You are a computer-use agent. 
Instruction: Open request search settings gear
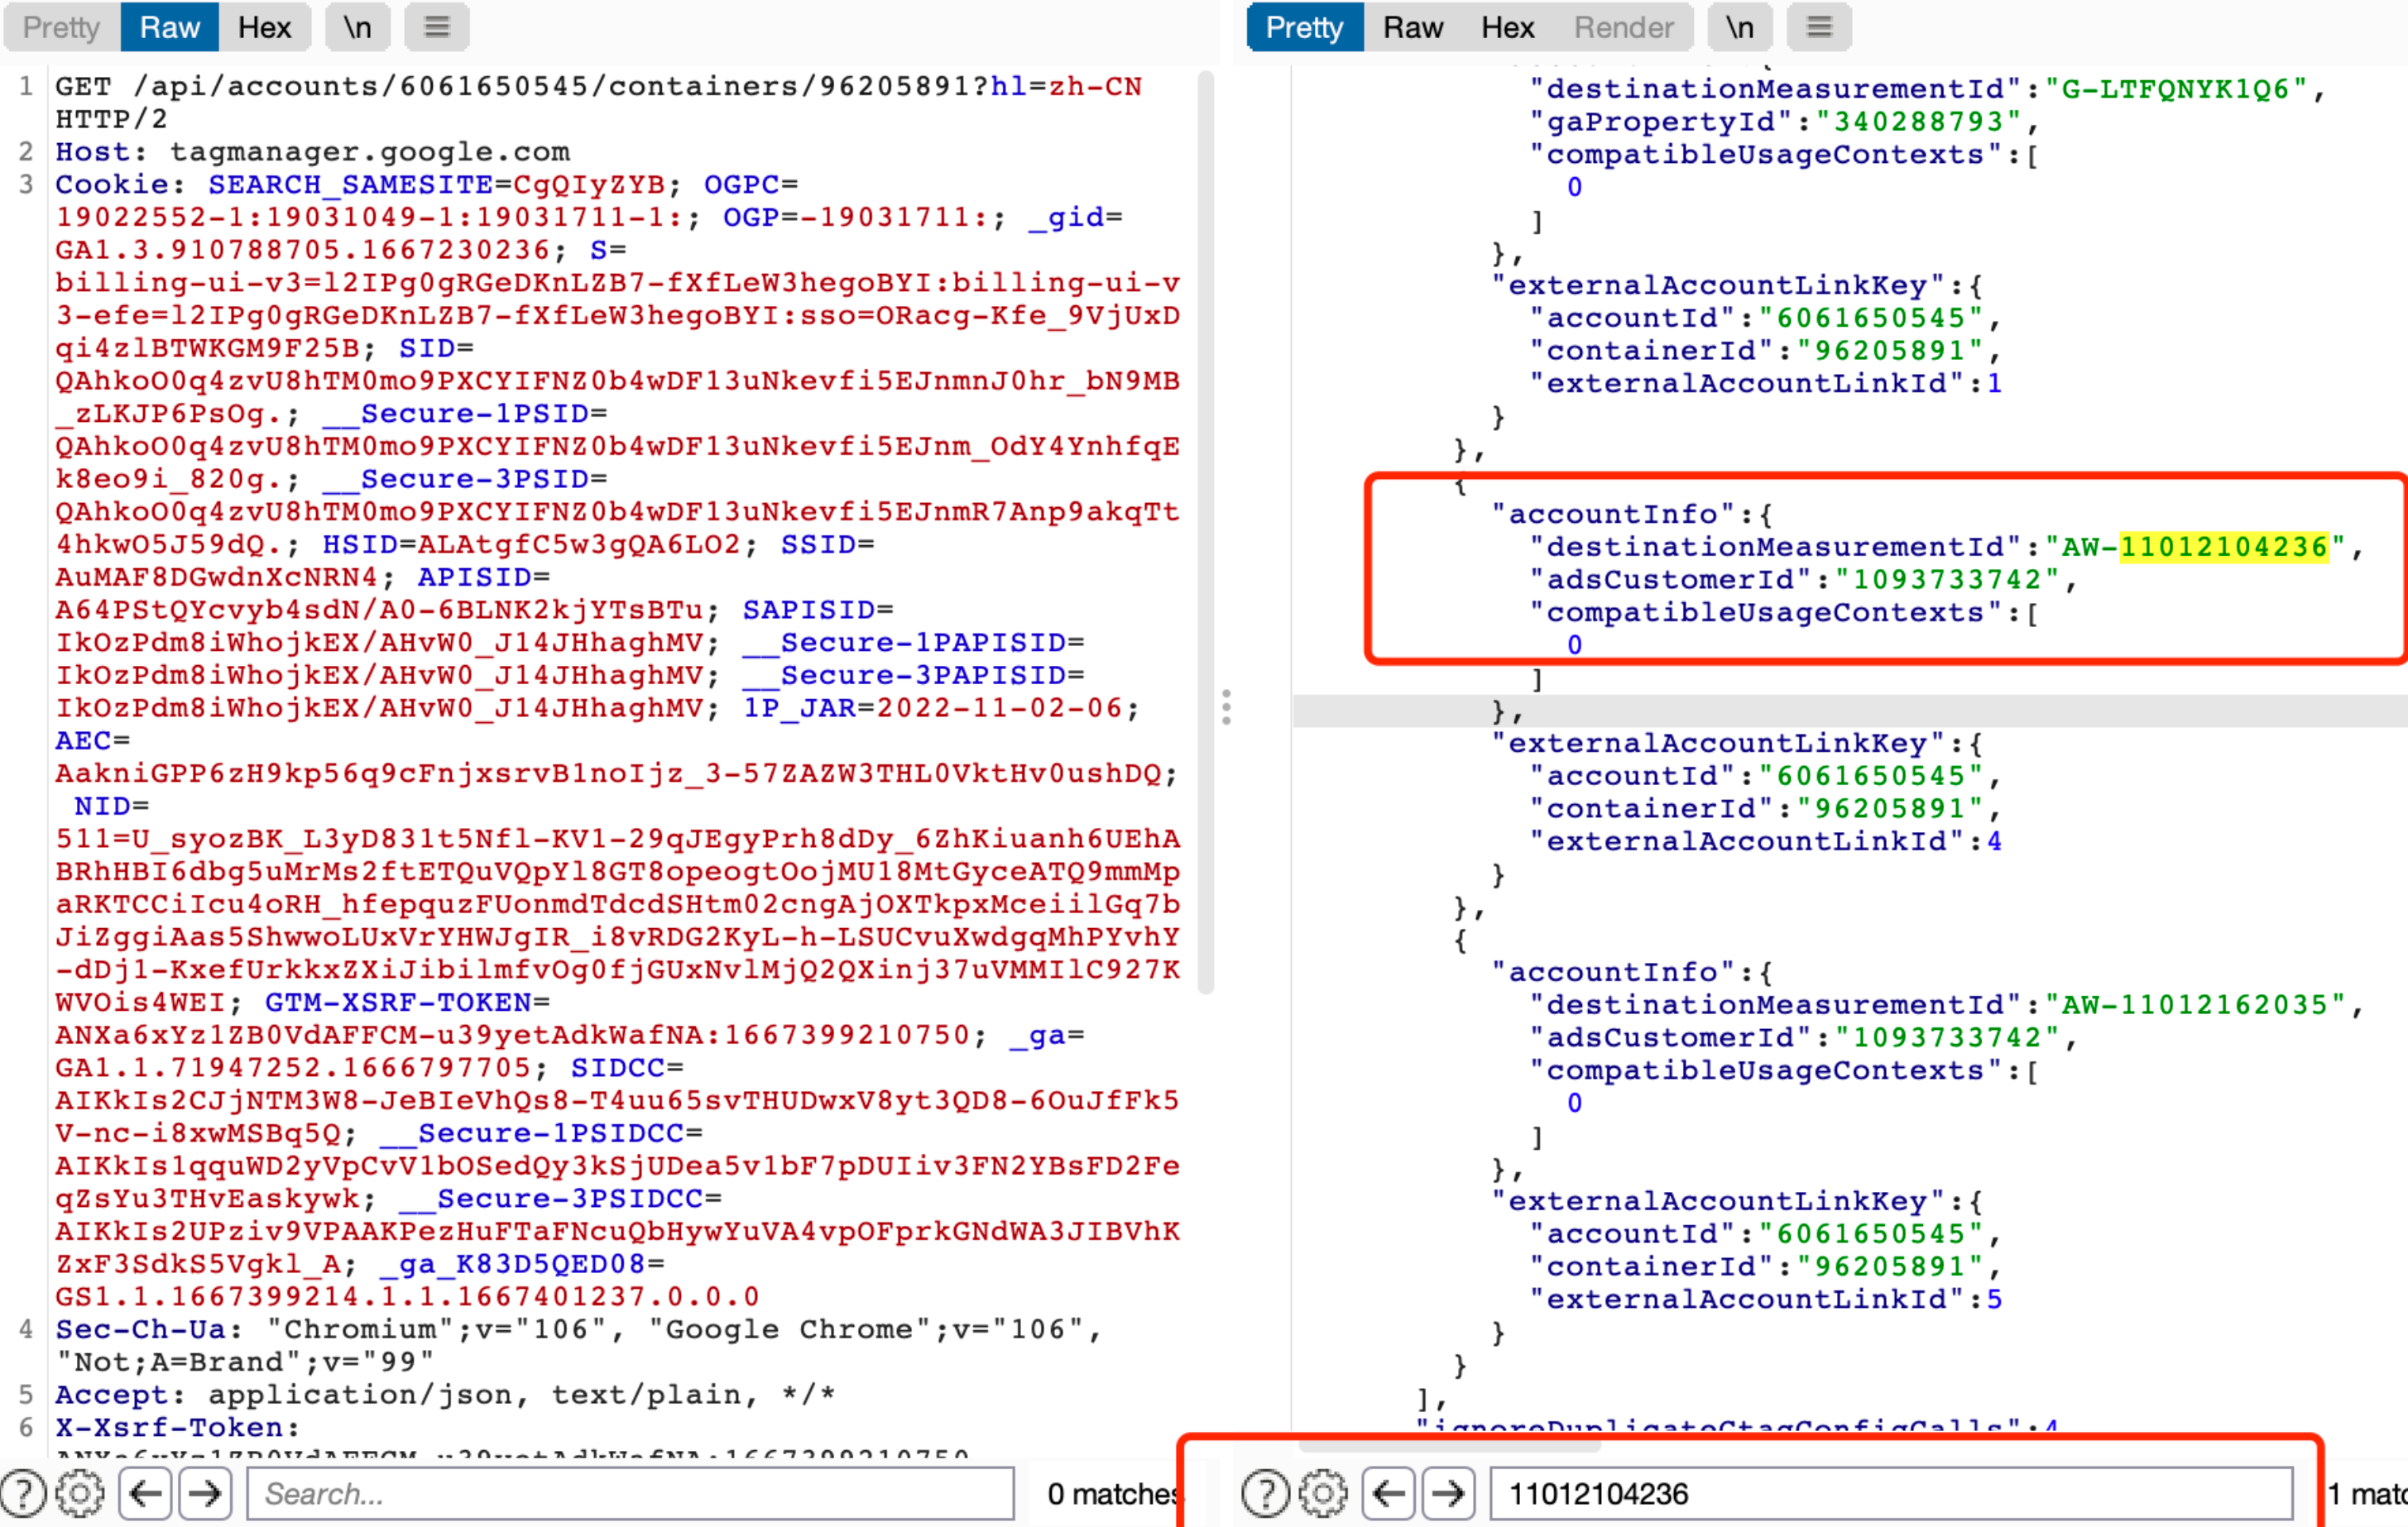(80, 1493)
